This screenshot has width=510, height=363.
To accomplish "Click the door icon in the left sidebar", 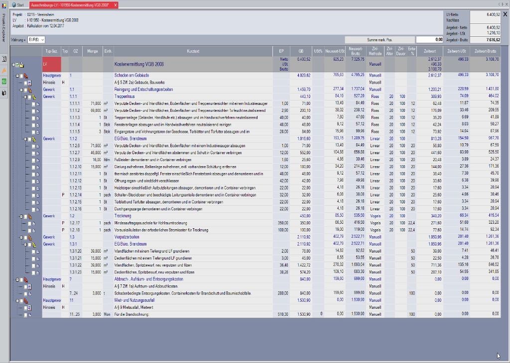I will point(4,59).
